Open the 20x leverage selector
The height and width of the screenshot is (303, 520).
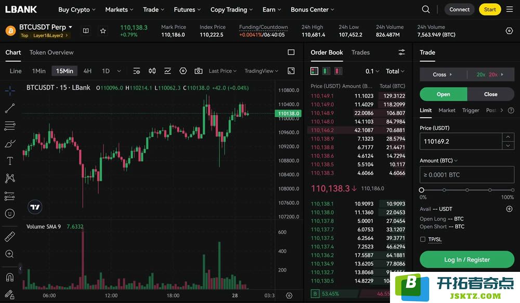pos(490,74)
